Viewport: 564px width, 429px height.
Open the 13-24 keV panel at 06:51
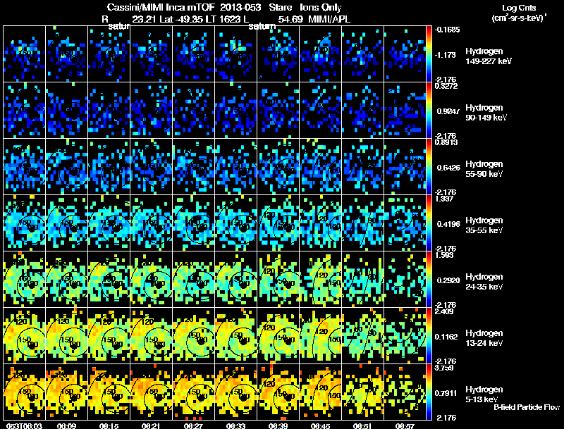point(362,336)
